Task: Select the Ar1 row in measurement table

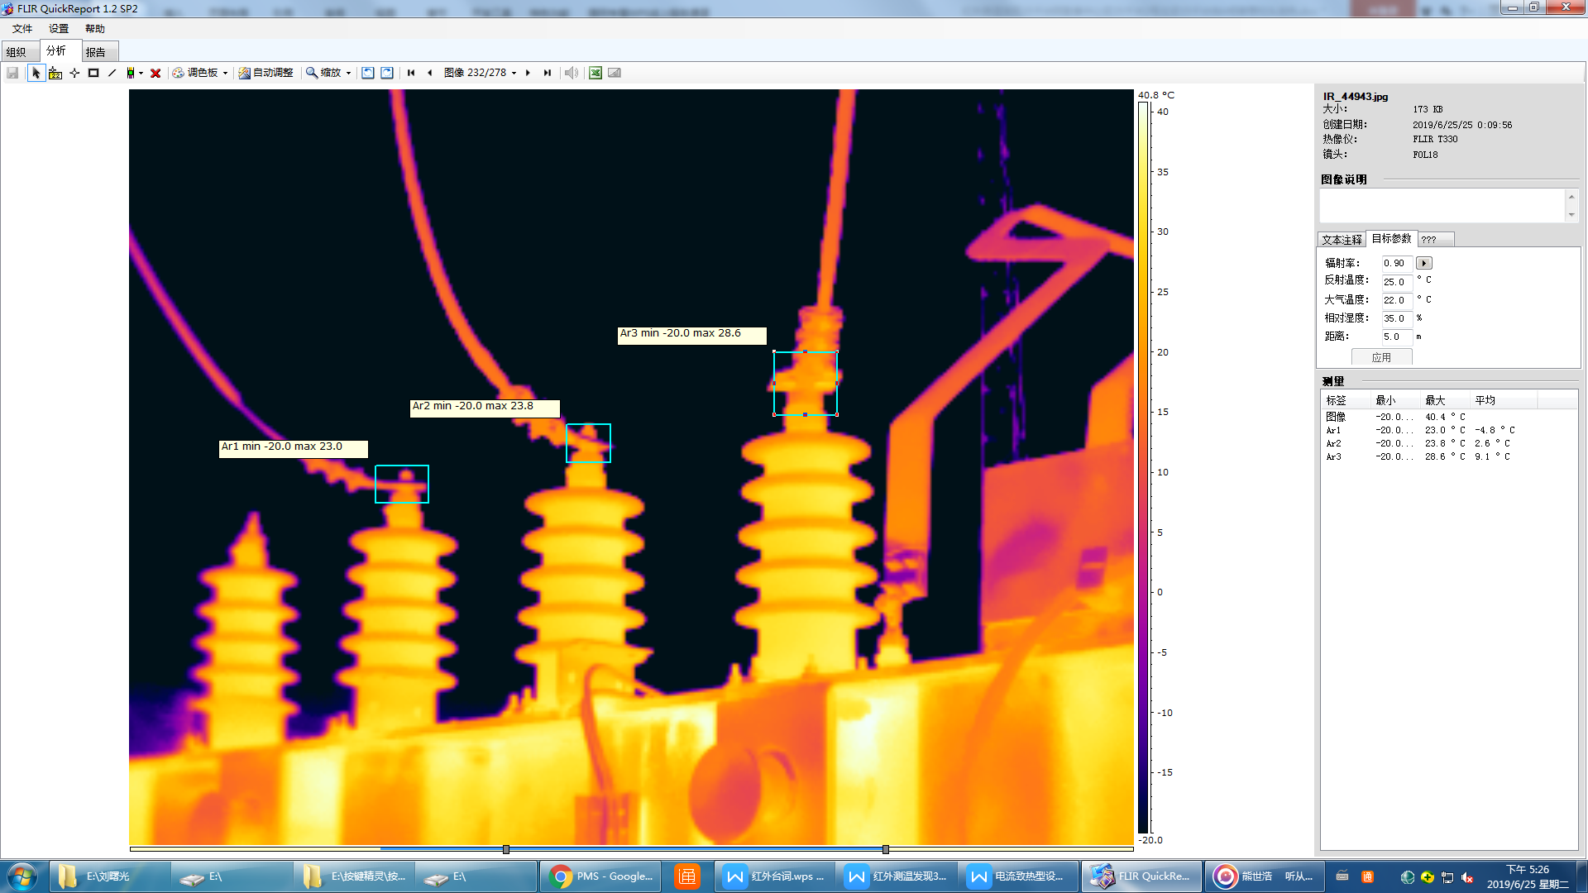Action: tap(1449, 430)
